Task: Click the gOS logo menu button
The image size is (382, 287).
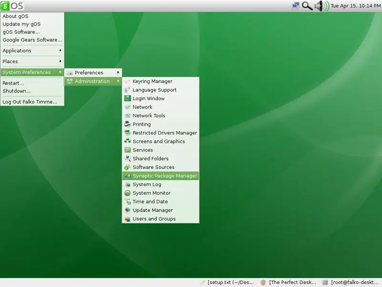Action: tap(12, 6)
